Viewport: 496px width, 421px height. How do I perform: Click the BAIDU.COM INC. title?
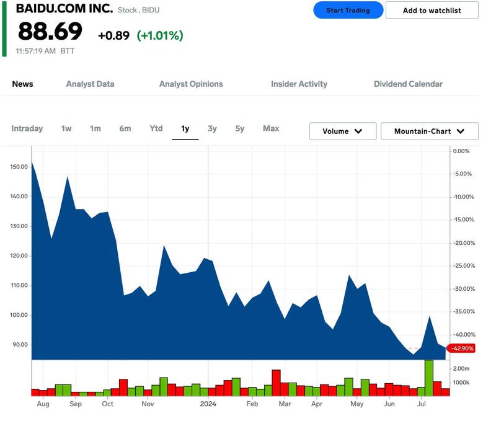[64, 9]
